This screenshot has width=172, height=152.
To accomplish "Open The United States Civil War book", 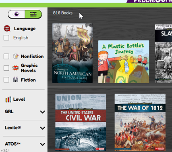I will pos(81,122).
